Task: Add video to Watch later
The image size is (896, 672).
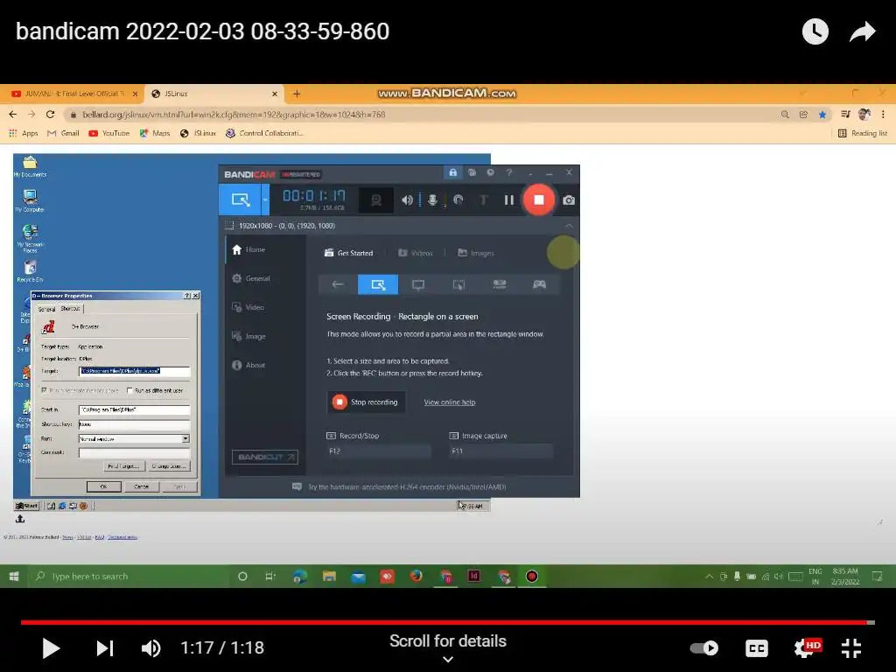Action: tap(815, 31)
